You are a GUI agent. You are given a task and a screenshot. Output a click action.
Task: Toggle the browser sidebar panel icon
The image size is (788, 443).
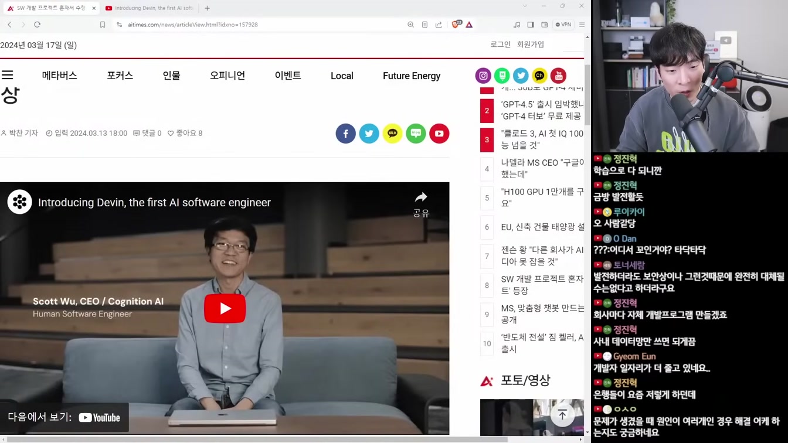[x=531, y=25]
